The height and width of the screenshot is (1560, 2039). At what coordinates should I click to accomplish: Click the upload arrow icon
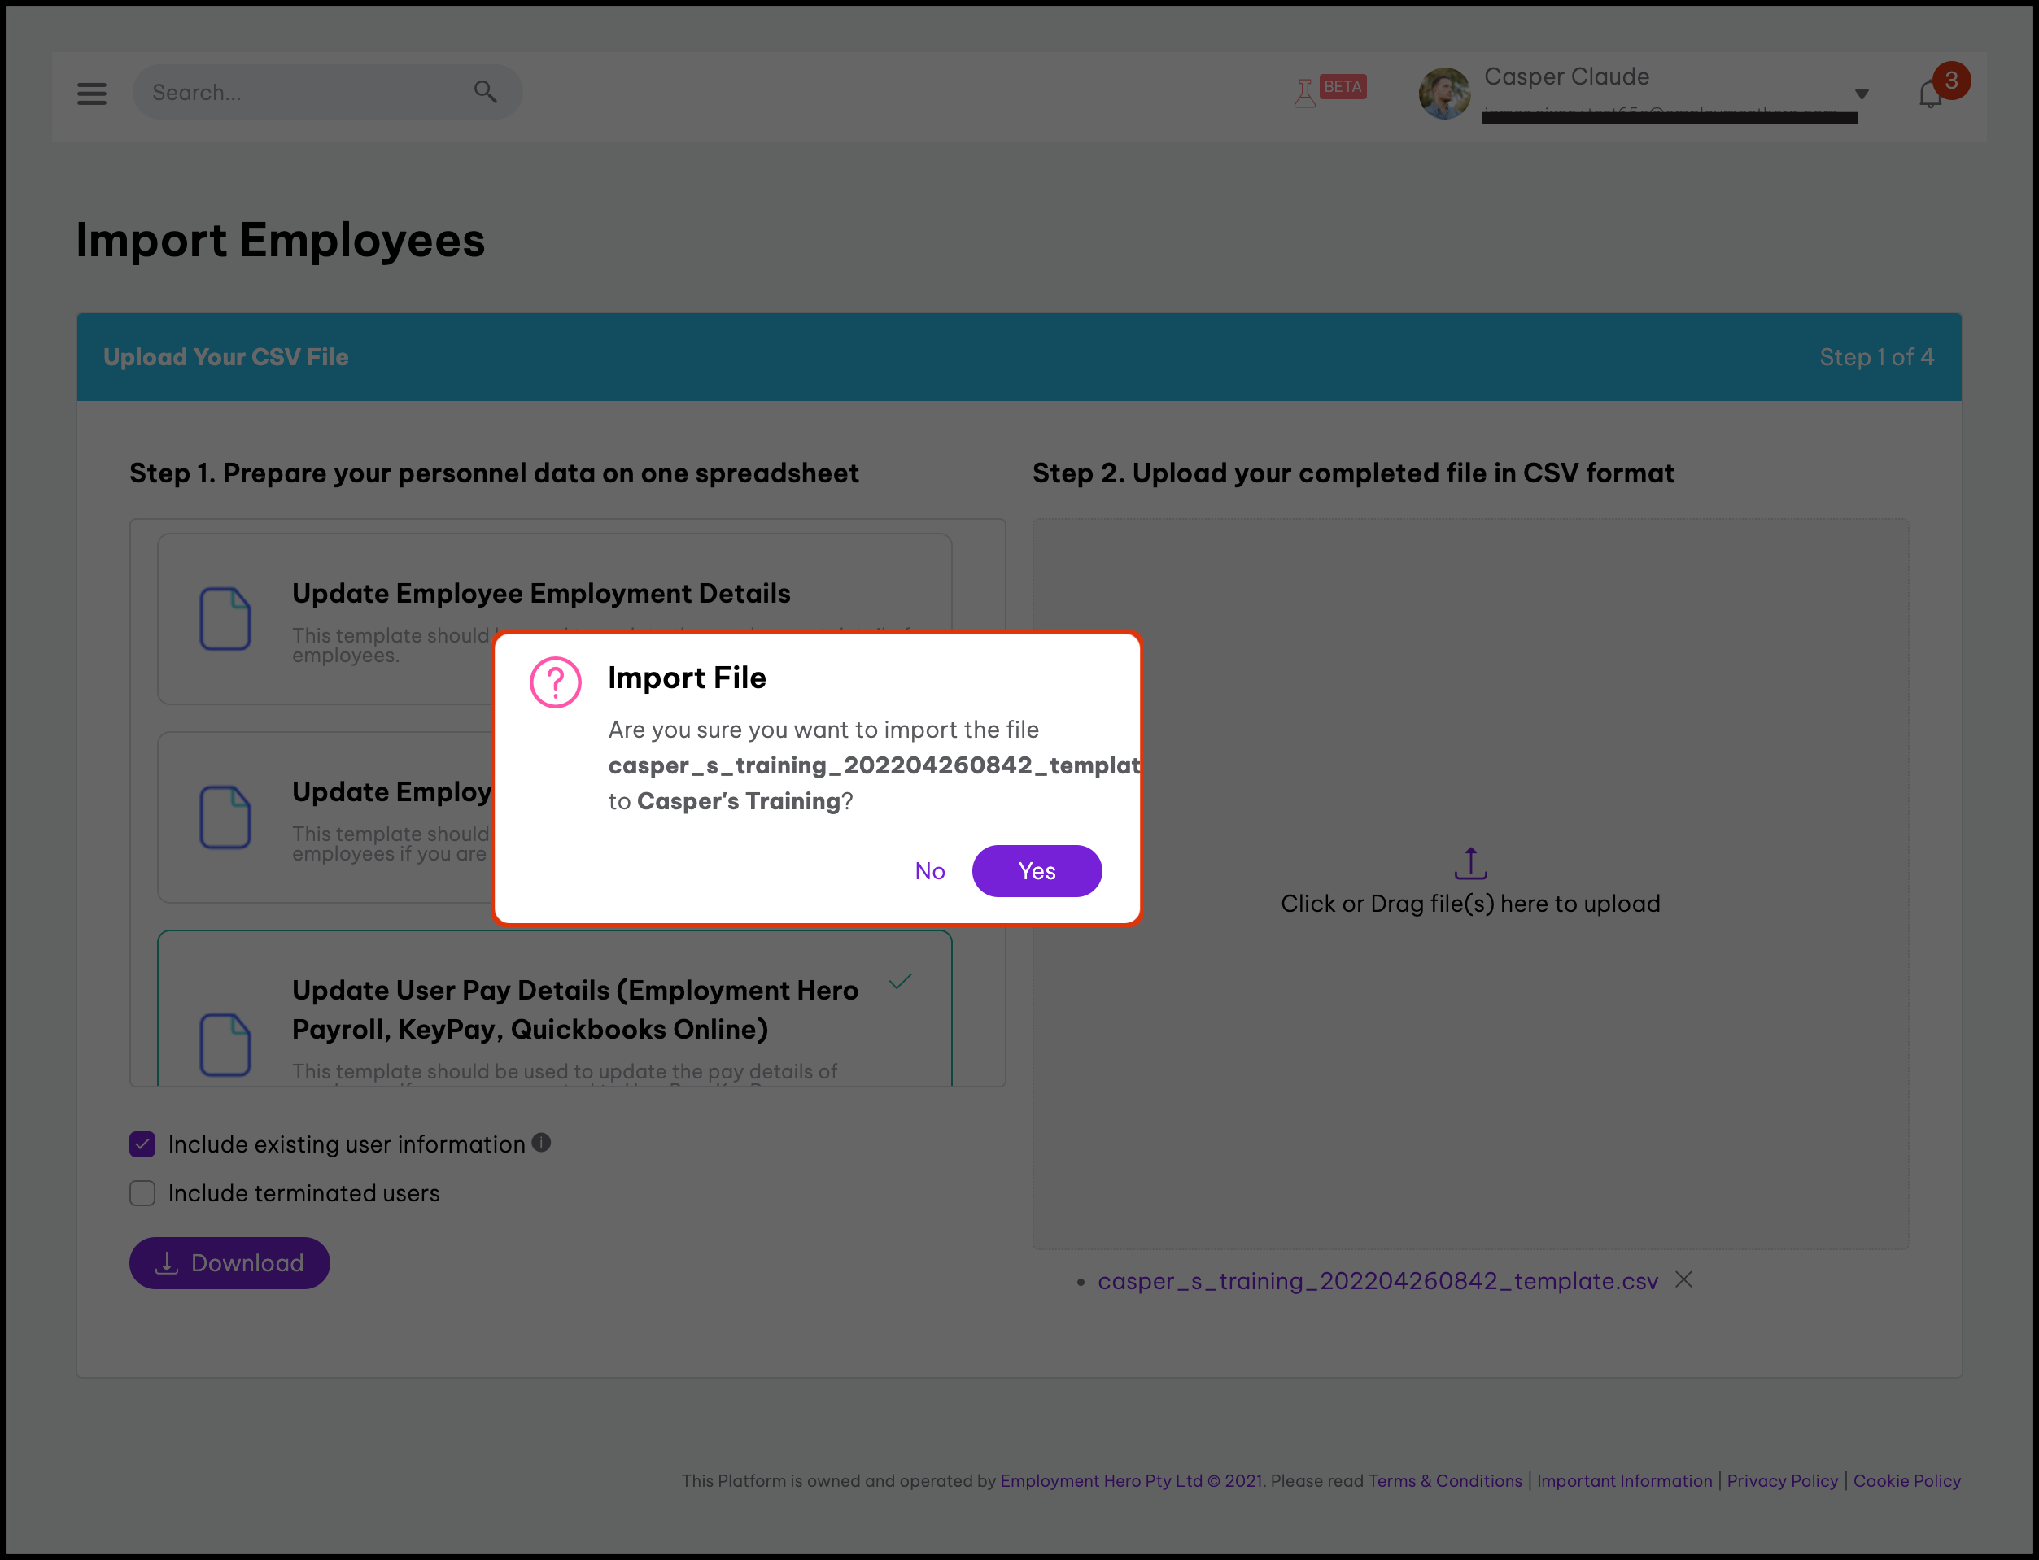click(x=1469, y=863)
